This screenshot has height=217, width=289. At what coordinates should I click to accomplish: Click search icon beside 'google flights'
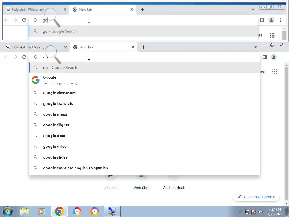tap(36, 125)
